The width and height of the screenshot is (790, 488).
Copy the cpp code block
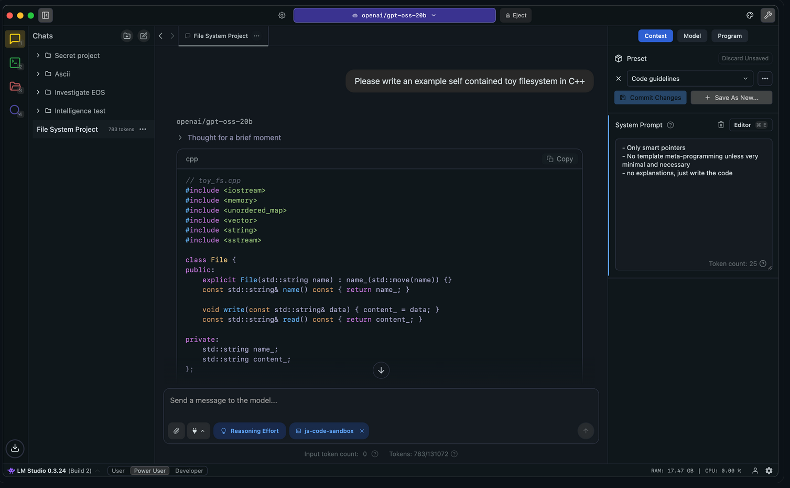[559, 159]
